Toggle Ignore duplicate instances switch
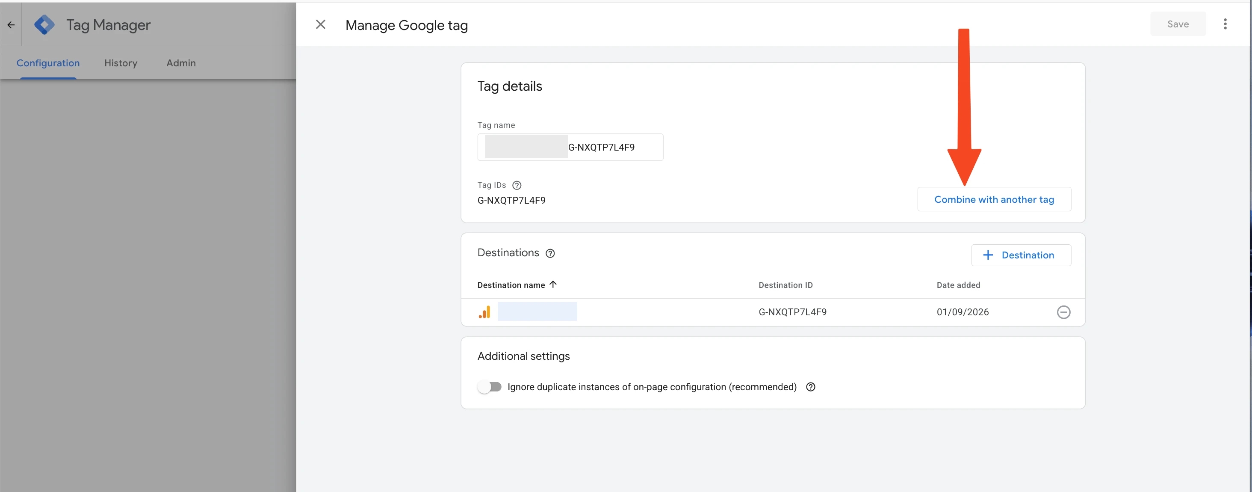This screenshot has height=492, width=1252. click(x=489, y=387)
